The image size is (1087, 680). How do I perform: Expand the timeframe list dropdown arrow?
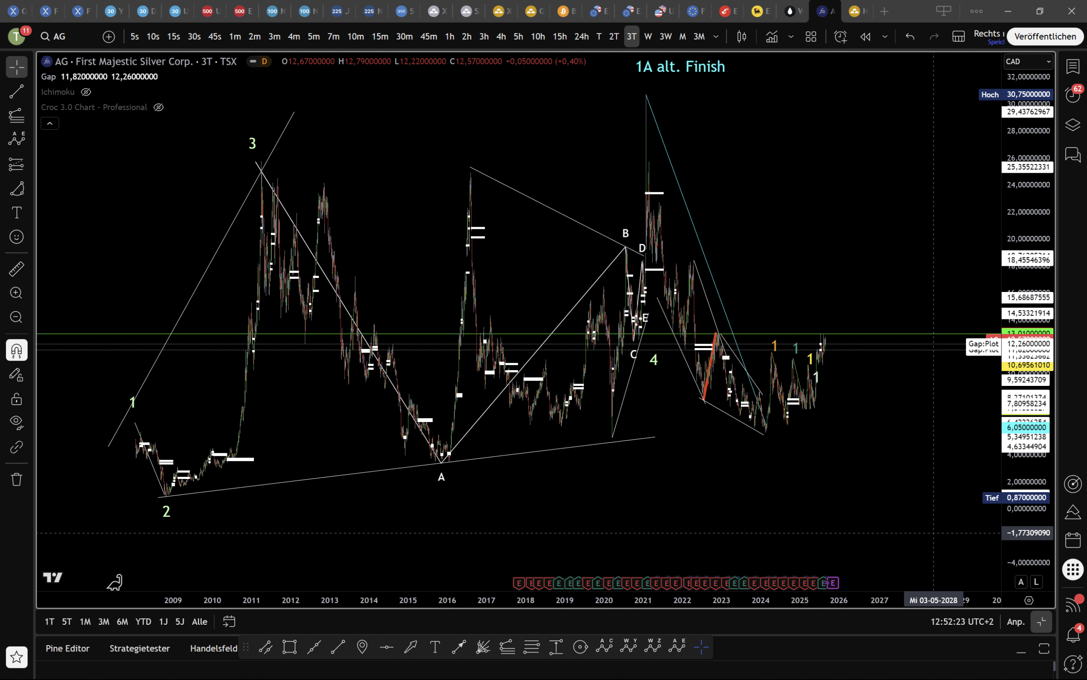[x=716, y=37]
